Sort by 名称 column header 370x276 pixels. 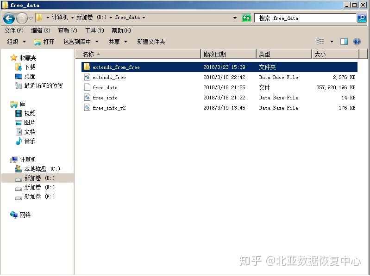[x=138, y=54]
